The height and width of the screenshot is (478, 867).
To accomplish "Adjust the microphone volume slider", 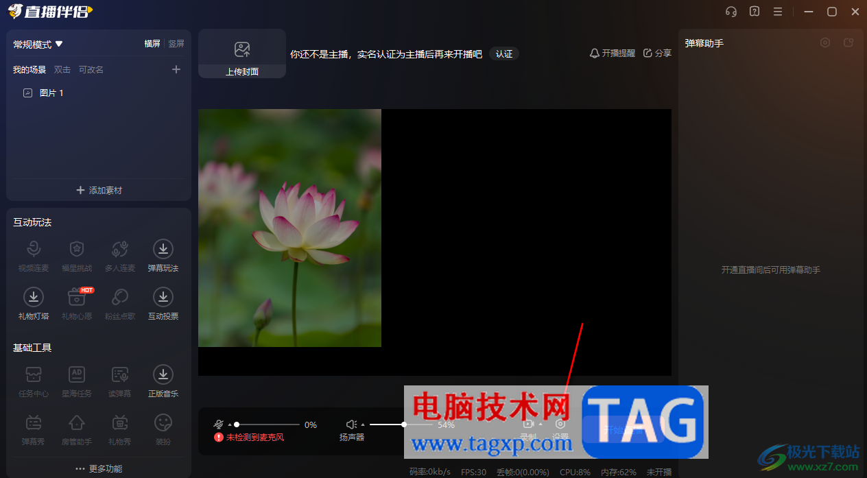I will point(267,425).
